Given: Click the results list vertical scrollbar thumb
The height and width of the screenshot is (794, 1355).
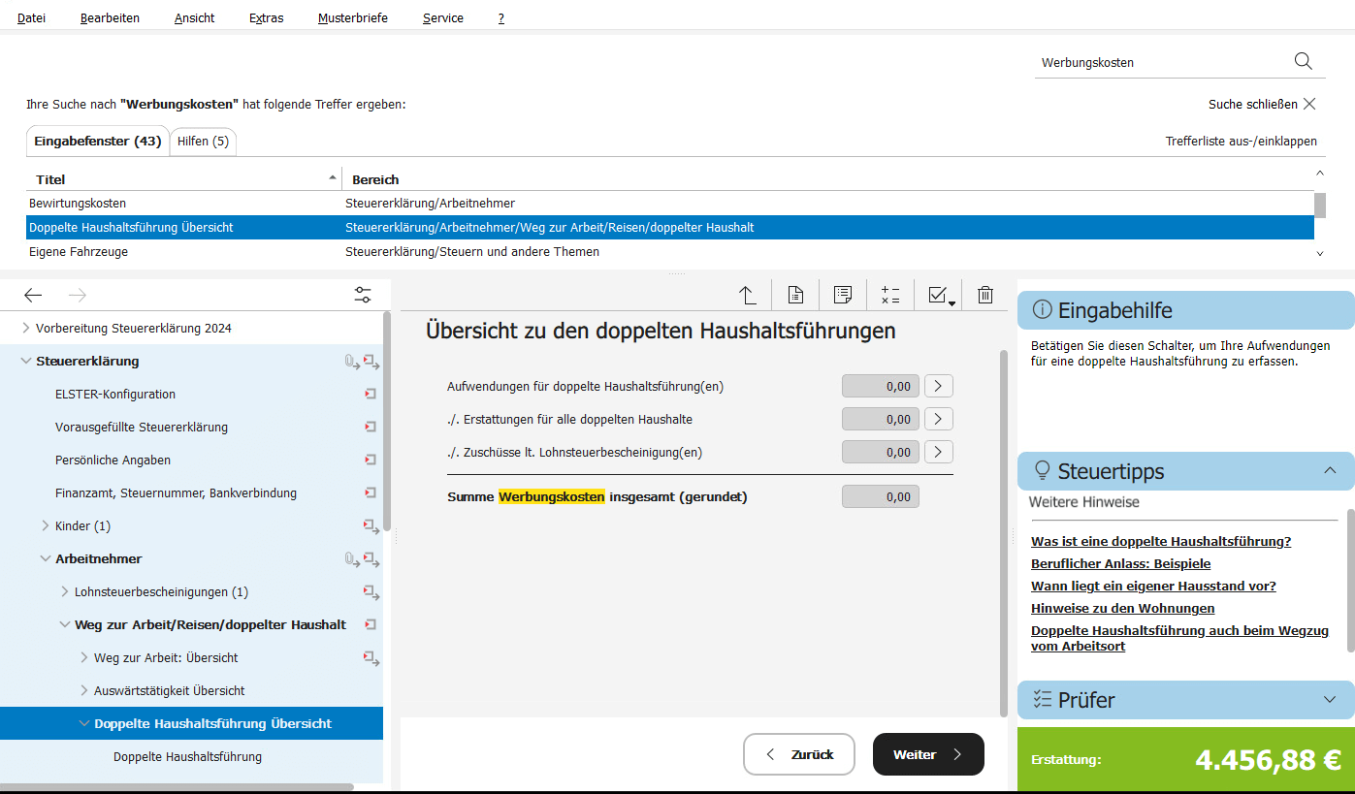Looking at the screenshot, I should [x=1319, y=205].
